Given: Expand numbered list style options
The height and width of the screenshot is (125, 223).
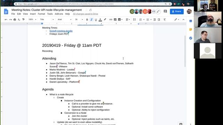Looking at the screenshot, I should pyautogui.click(x=144, y=19).
